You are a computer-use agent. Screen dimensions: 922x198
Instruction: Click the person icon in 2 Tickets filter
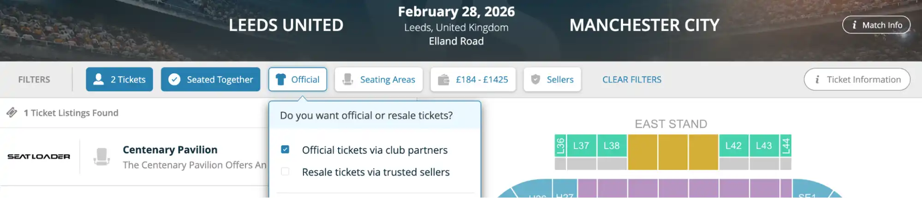tap(99, 79)
